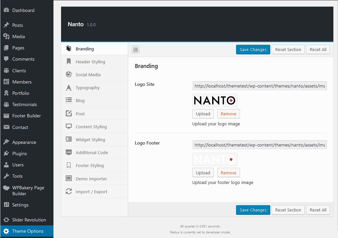Open the Plugins admin menu
Image resolution: width=338 pixels, height=238 pixels.
[x=20, y=153]
